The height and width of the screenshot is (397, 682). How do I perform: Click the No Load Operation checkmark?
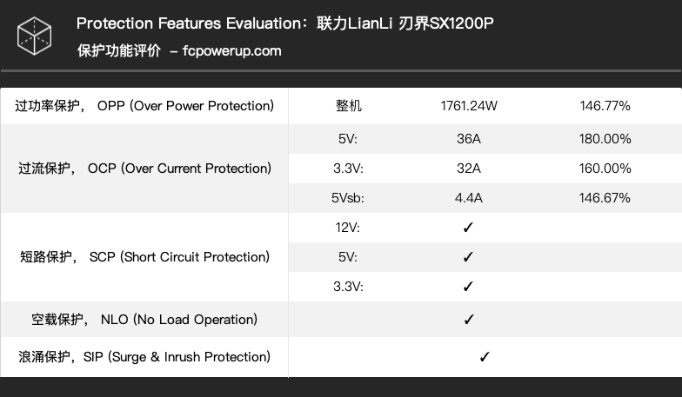[468, 320]
